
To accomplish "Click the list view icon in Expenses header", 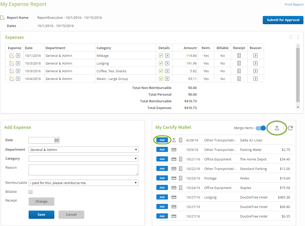I will [291, 37].
